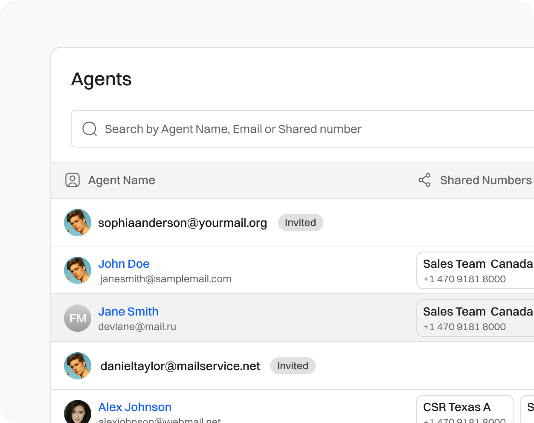Click Sophia Anderson's profile avatar
Screen dimensions: 534x423
(x=77, y=222)
